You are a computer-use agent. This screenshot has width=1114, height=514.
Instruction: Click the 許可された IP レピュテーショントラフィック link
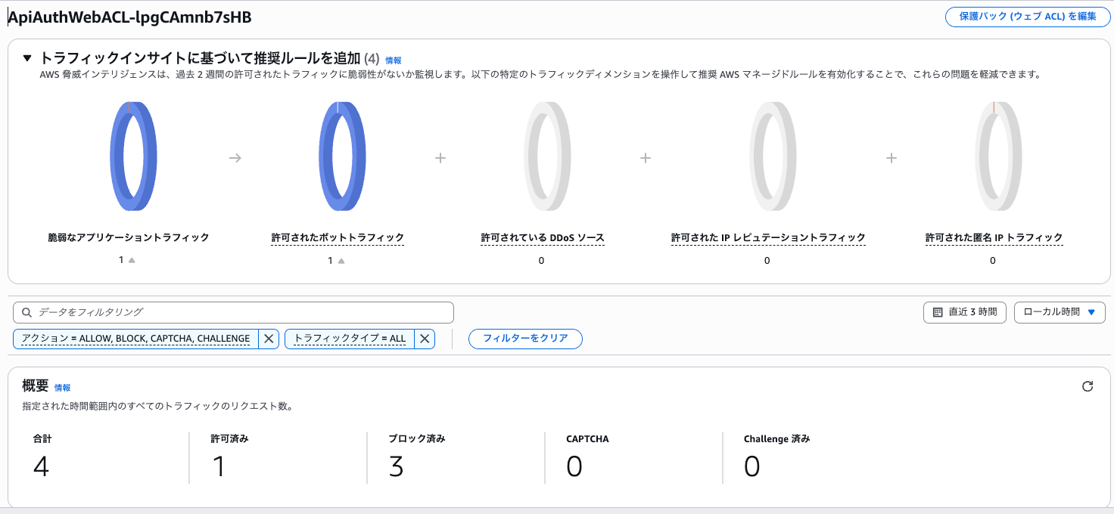(767, 237)
